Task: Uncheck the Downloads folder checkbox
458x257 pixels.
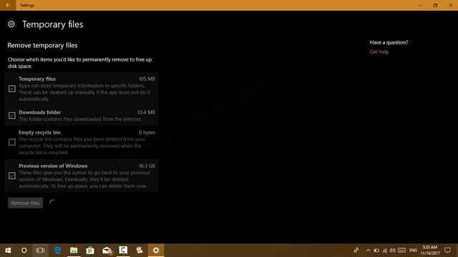Action: pos(12,116)
